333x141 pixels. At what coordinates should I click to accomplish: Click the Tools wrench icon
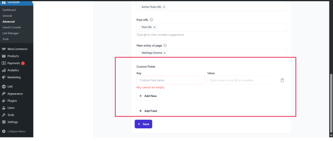tap(4, 115)
